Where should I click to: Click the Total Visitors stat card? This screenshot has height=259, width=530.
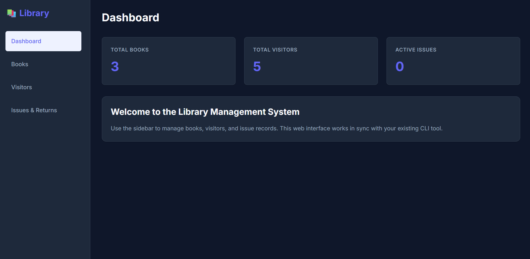(x=311, y=61)
